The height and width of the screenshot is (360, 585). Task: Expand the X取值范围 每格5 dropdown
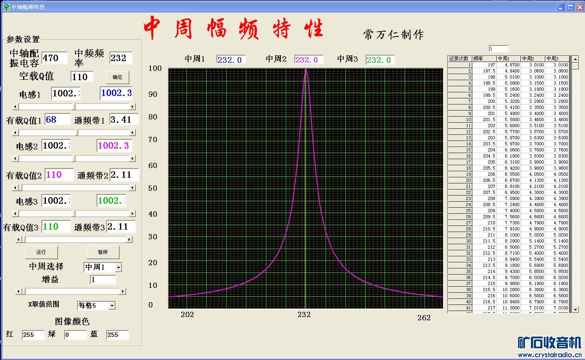(x=112, y=306)
